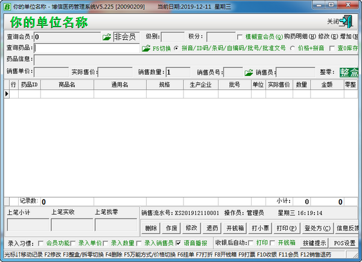This screenshot has width=362, height=262.
Task: Select the 价格+拼音 radio option
Action: tap(292, 48)
